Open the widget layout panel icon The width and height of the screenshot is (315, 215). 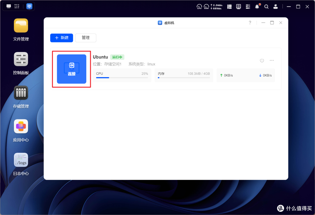coord(230,7)
